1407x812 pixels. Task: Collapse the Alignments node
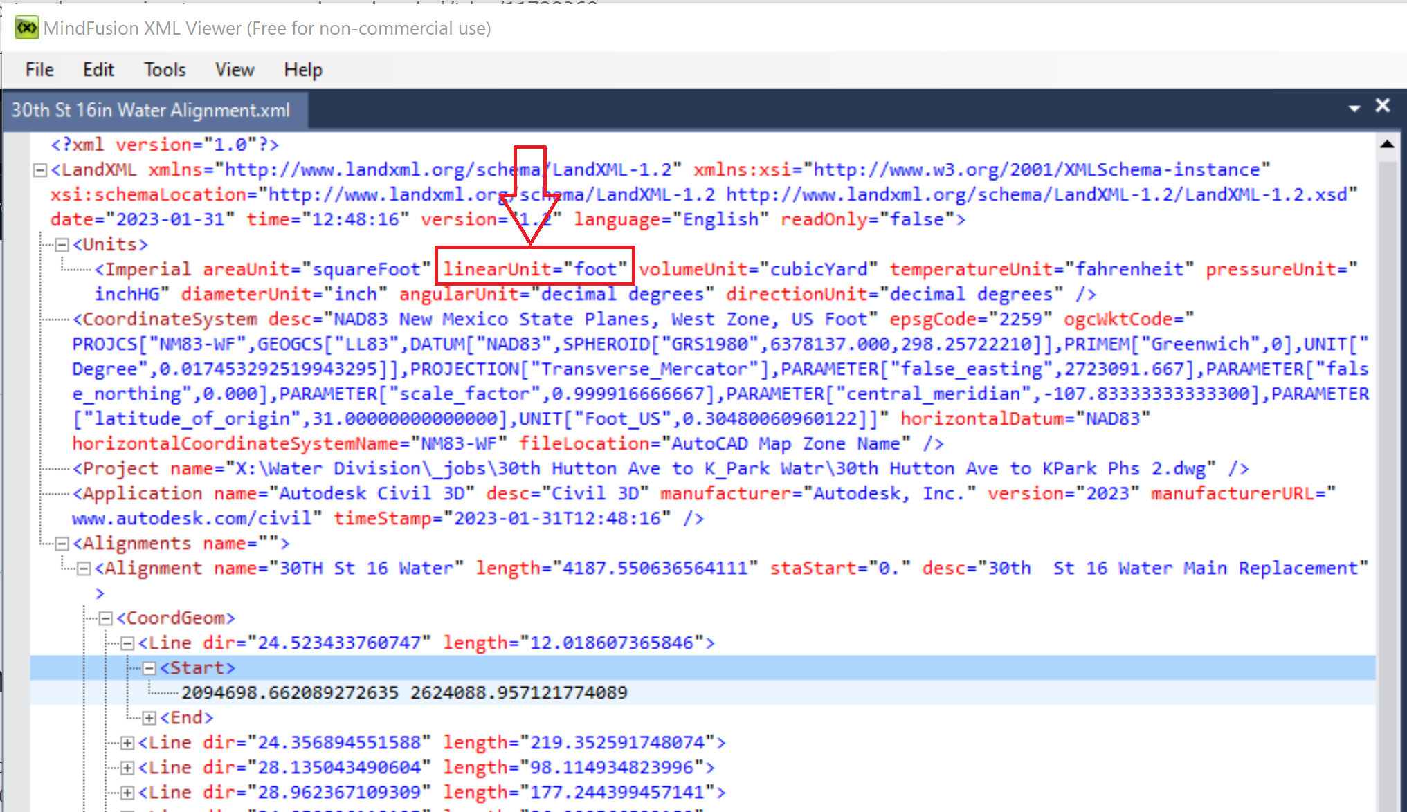click(x=62, y=544)
